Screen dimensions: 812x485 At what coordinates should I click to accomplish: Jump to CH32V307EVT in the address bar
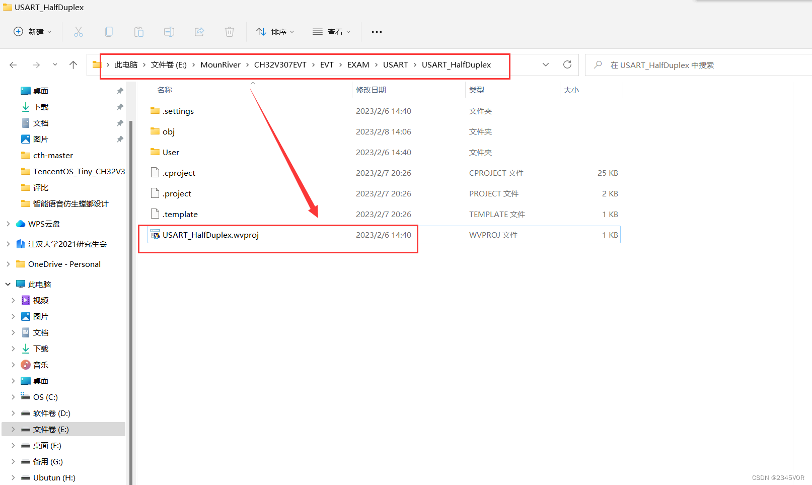tap(280, 64)
